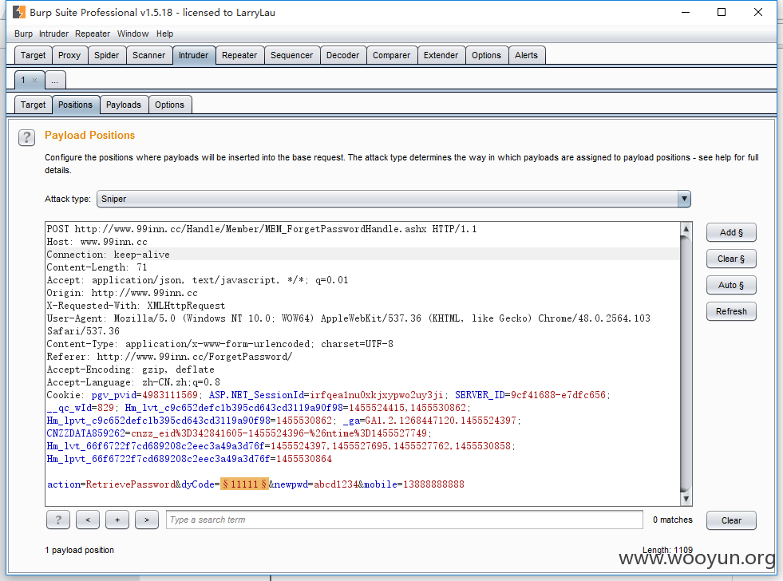Click the Accept-Encoding header line
The width and height of the screenshot is (783, 581).
(x=130, y=370)
